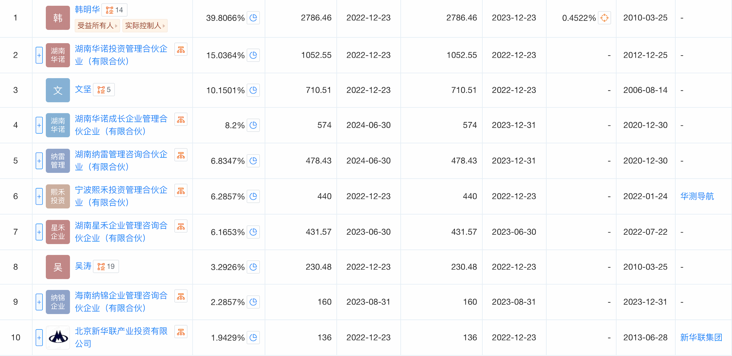Click pie chart icon beside 3.2926%
Screen dimensions: 732x356
253,267
